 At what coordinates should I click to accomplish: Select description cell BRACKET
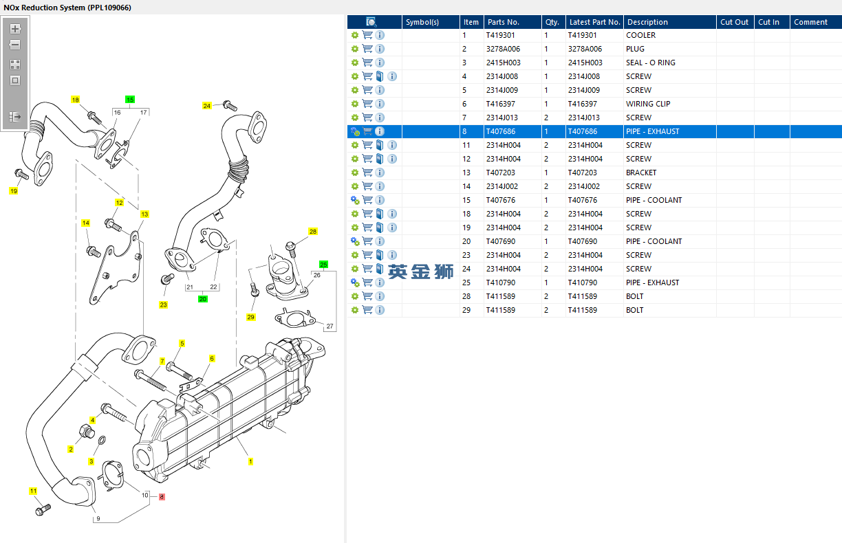point(670,173)
